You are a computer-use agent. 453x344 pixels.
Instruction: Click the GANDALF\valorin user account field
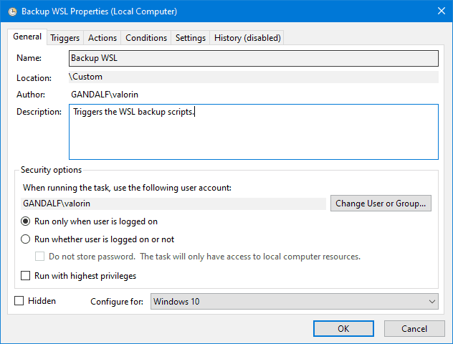[173, 204]
